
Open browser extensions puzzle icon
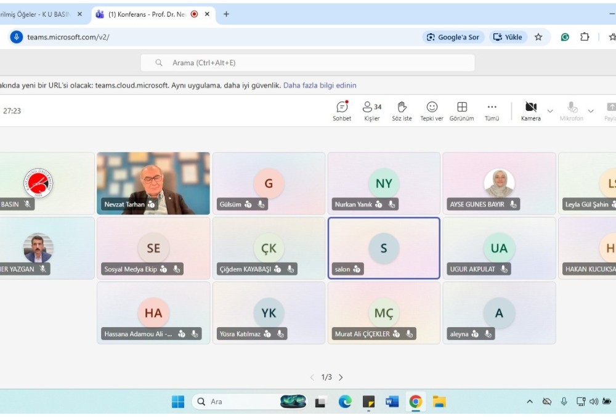pyautogui.click(x=585, y=37)
